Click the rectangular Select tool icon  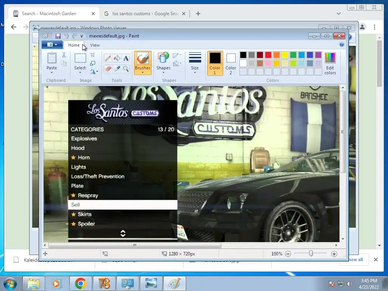(x=80, y=58)
